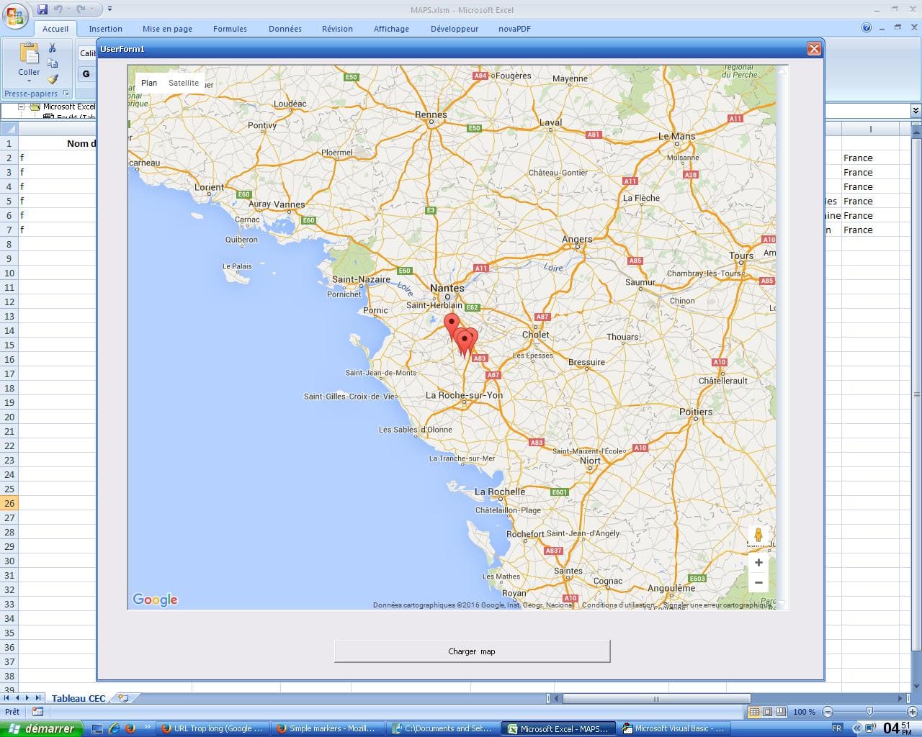Screen dimensions: 922x737
Task: Toggle bold with the G button
Action: point(86,73)
